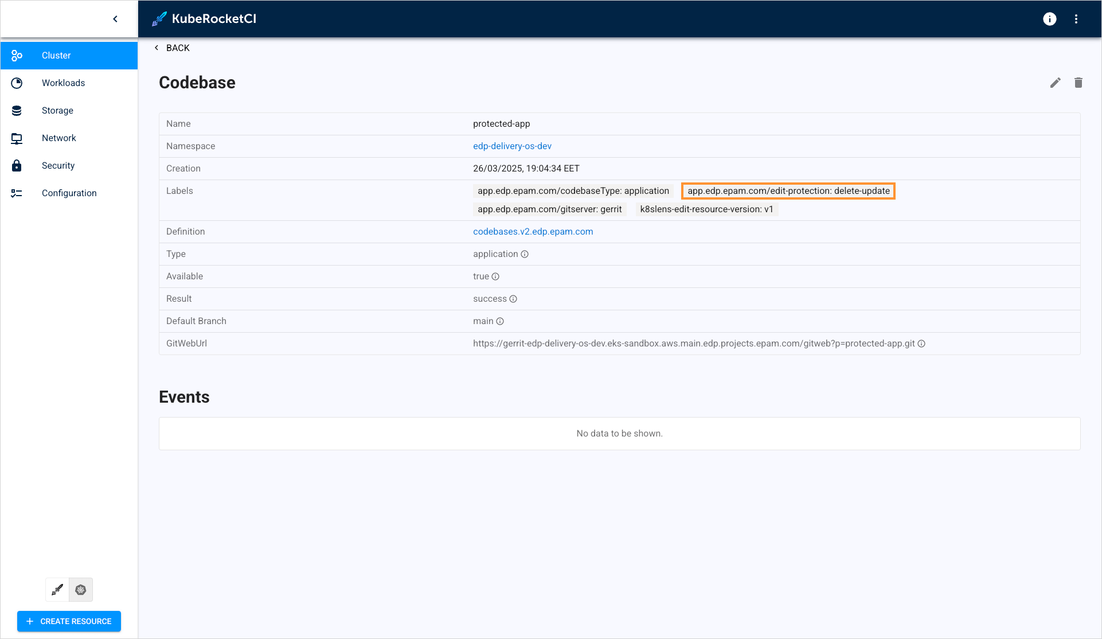Follow the edp-delivery-os-dev namespace link
Image resolution: width=1102 pixels, height=639 pixels.
(x=512, y=146)
